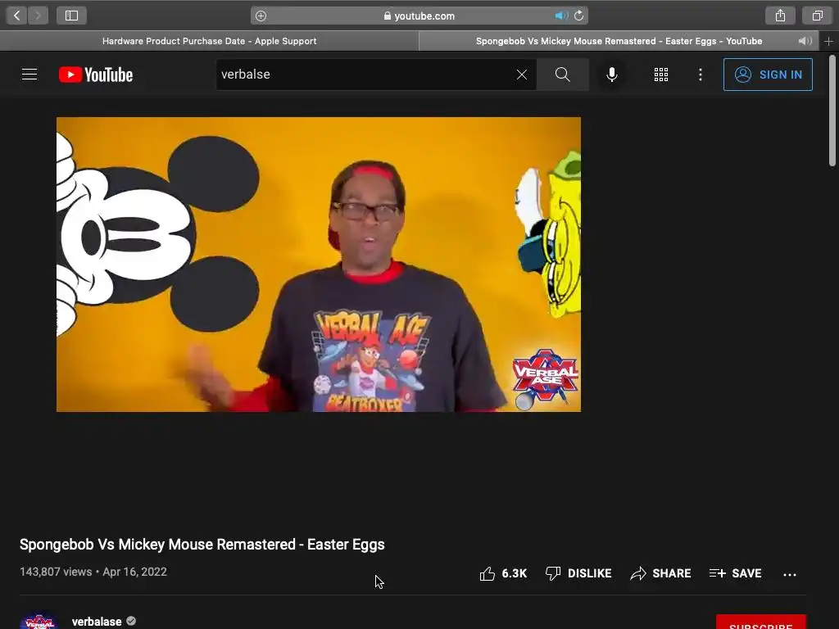This screenshot has width=839, height=629.
Task: Click the video title Spongebob Vs Mickey Mouse
Action: (202, 545)
